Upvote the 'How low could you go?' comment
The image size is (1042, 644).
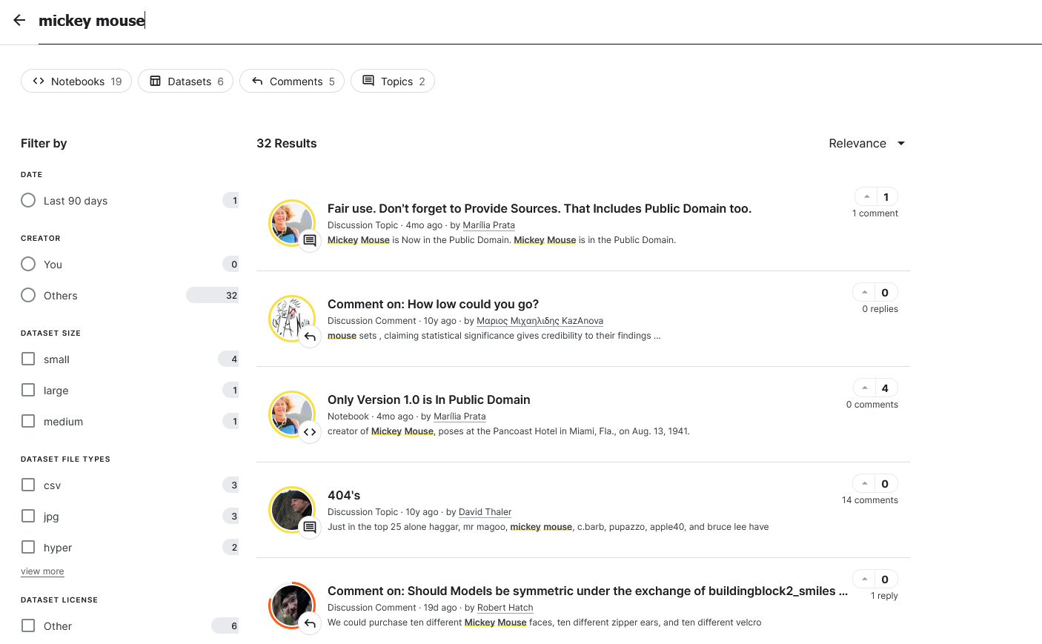point(864,292)
